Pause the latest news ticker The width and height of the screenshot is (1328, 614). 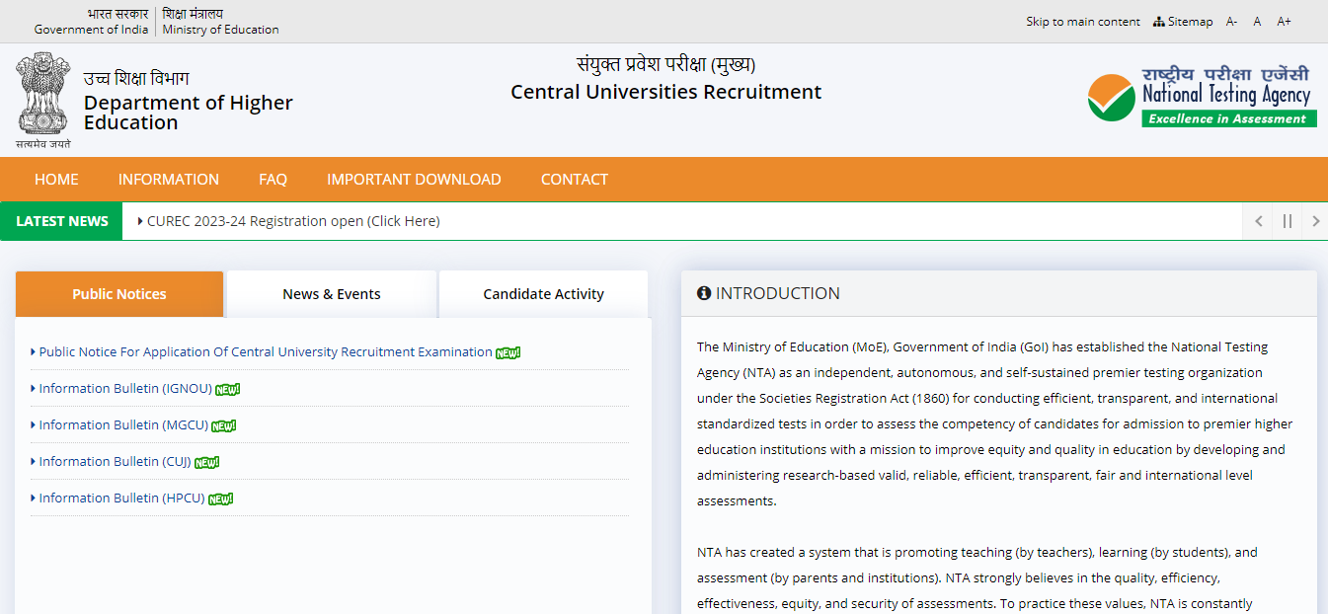click(x=1287, y=221)
